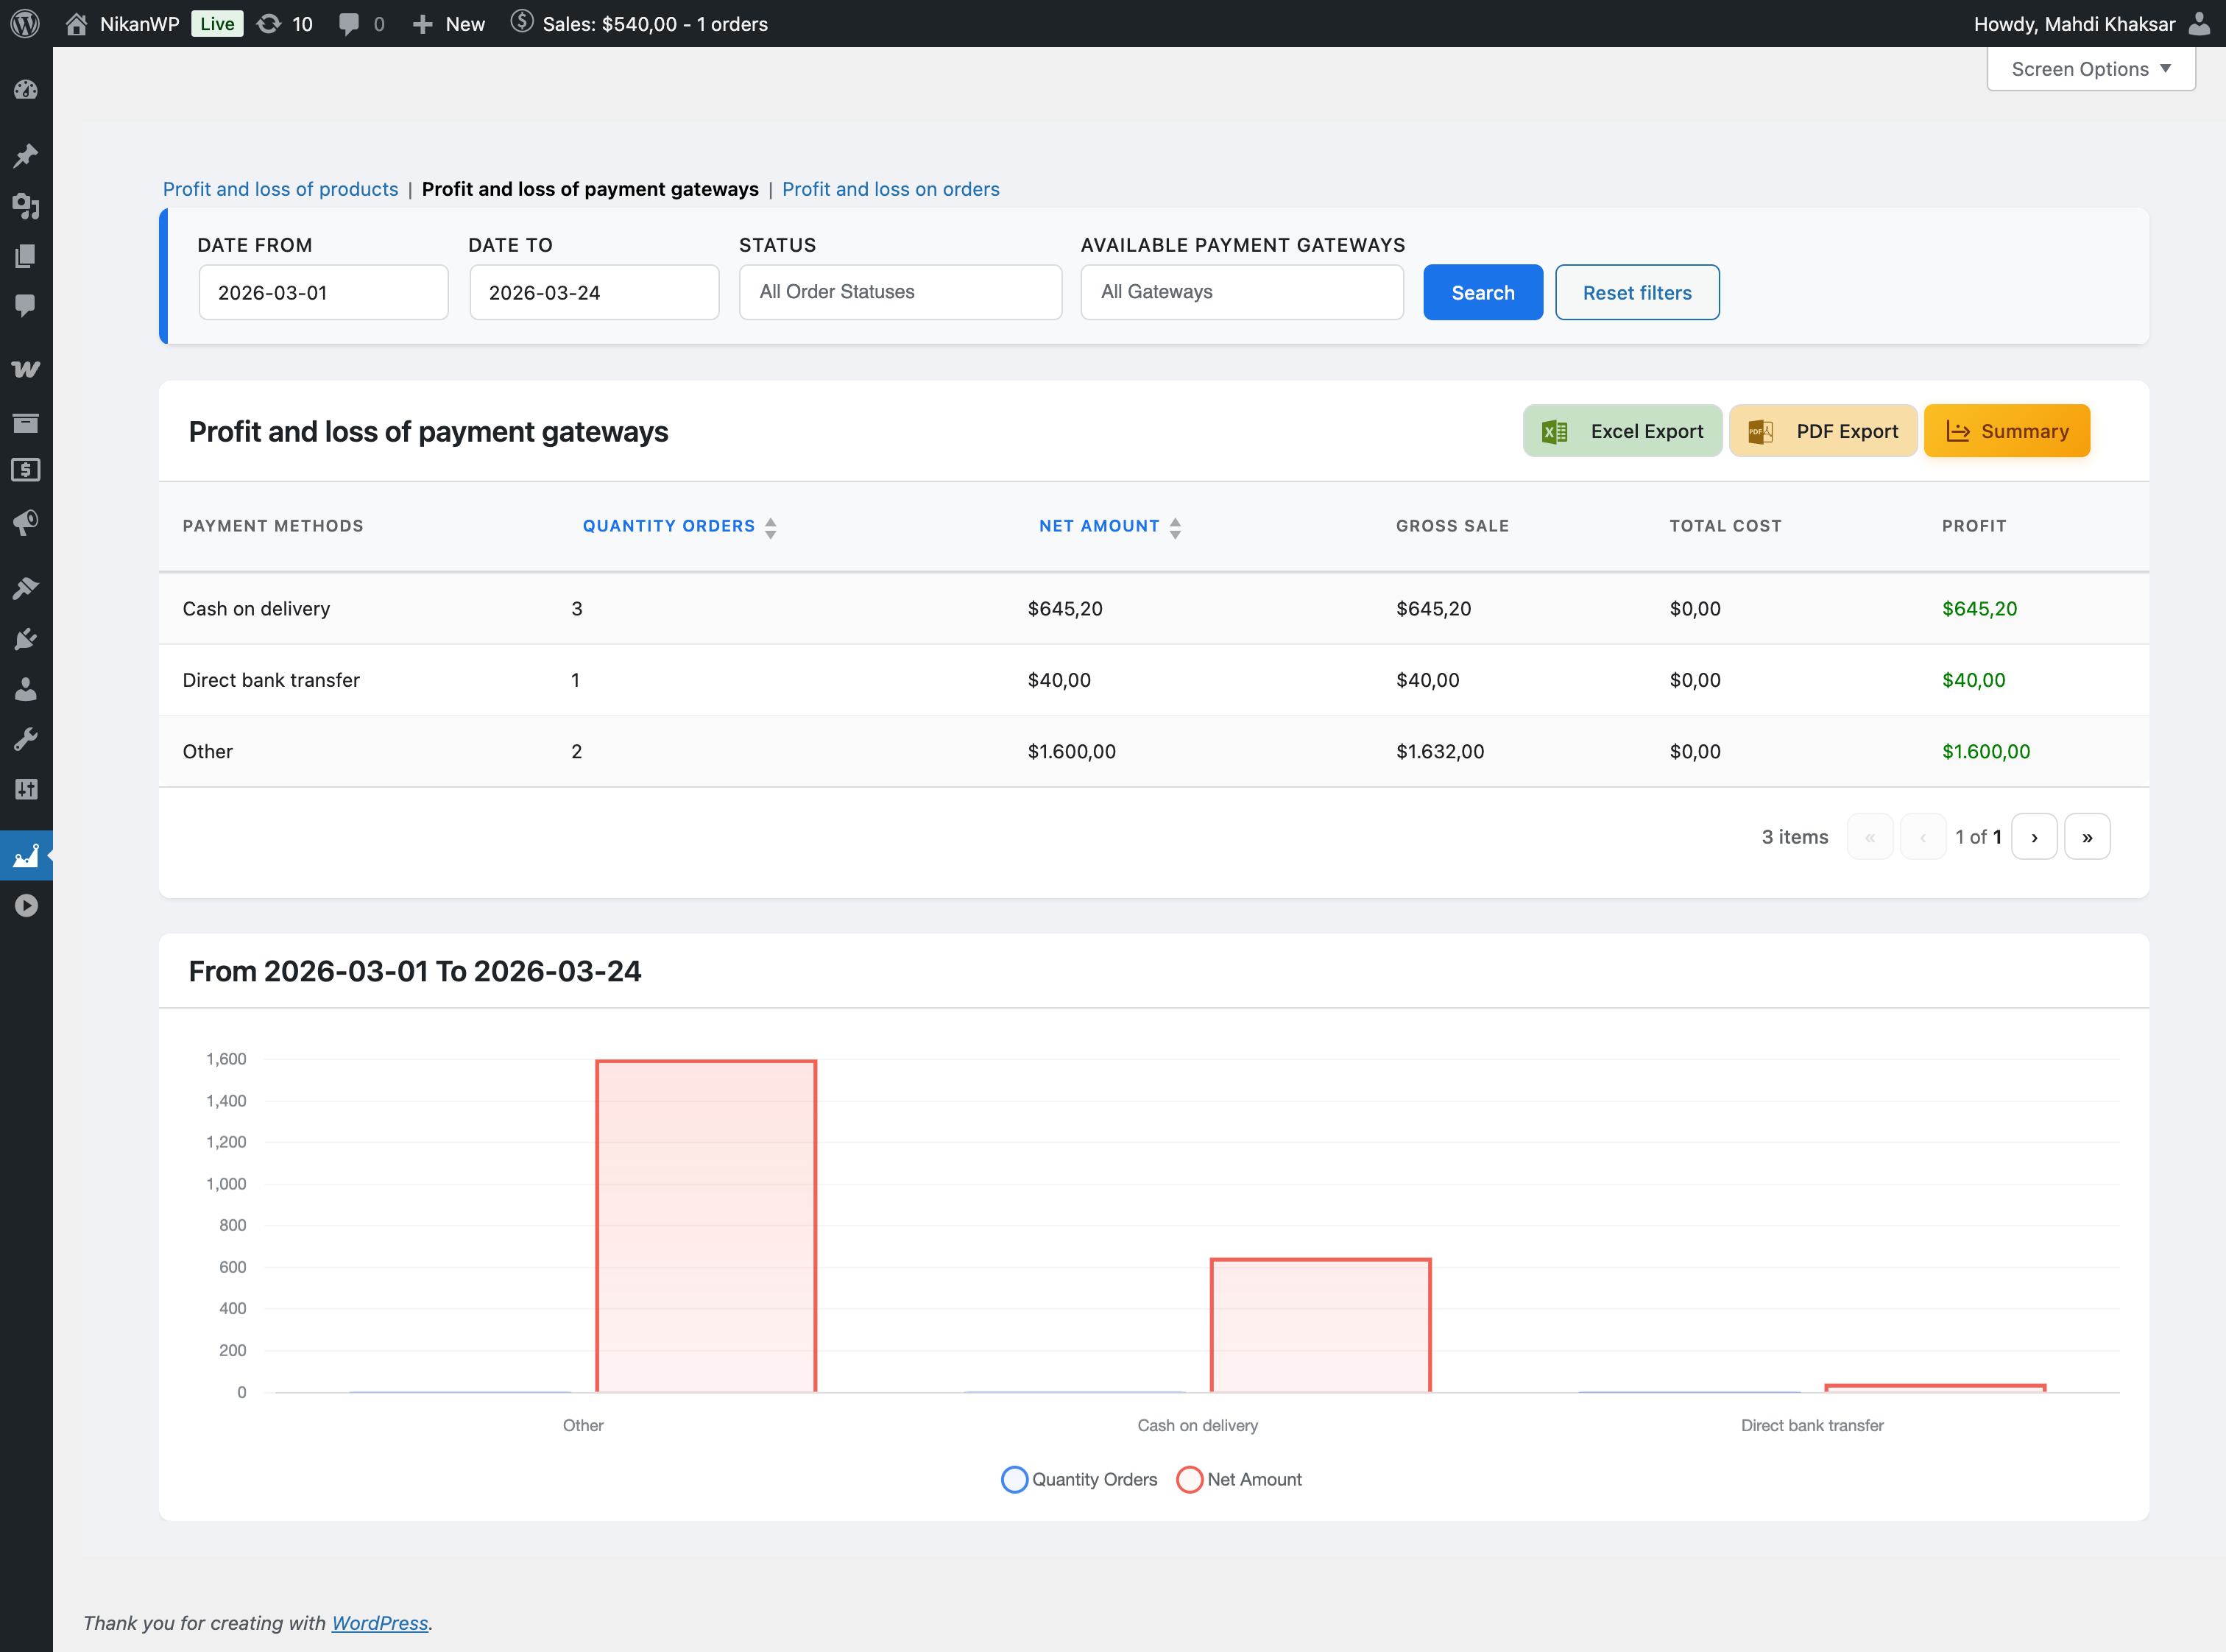
Task: Open the All Order Statuses dropdown
Action: (899, 292)
